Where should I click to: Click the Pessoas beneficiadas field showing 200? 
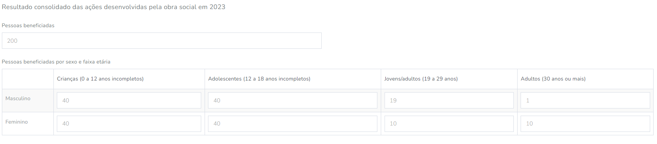162,40
